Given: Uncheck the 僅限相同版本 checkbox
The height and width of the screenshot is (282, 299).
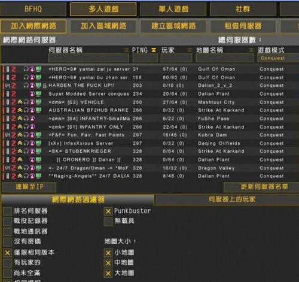Looking at the screenshot, I should tap(8, 253).
